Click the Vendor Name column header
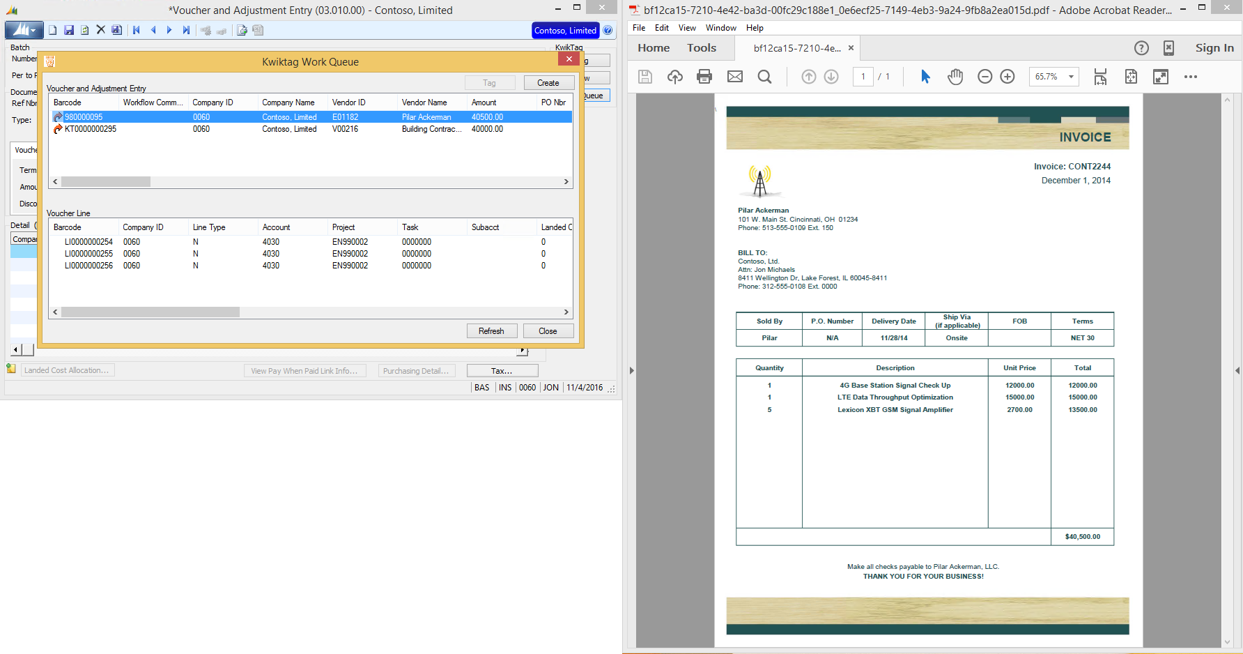Screen dimensions: 1243x654 [x=424, y=102]
